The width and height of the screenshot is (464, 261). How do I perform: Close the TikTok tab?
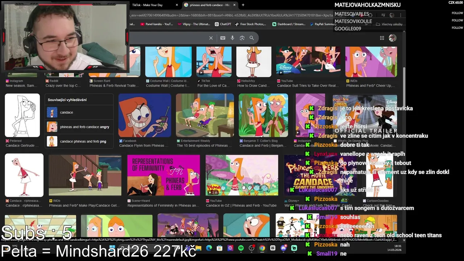177,5
